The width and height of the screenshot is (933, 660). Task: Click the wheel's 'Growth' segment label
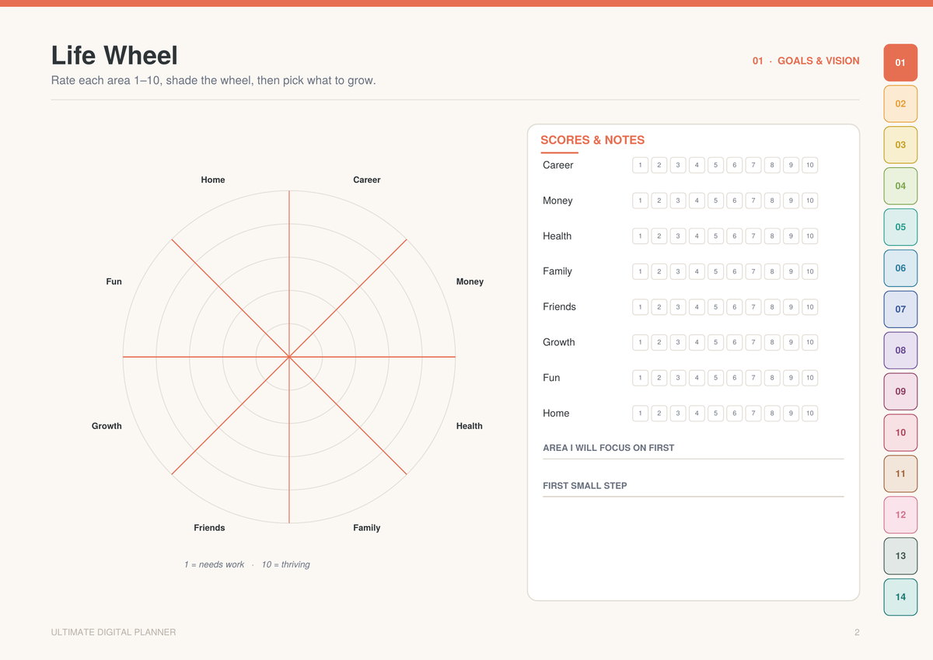tap(107, 426)
